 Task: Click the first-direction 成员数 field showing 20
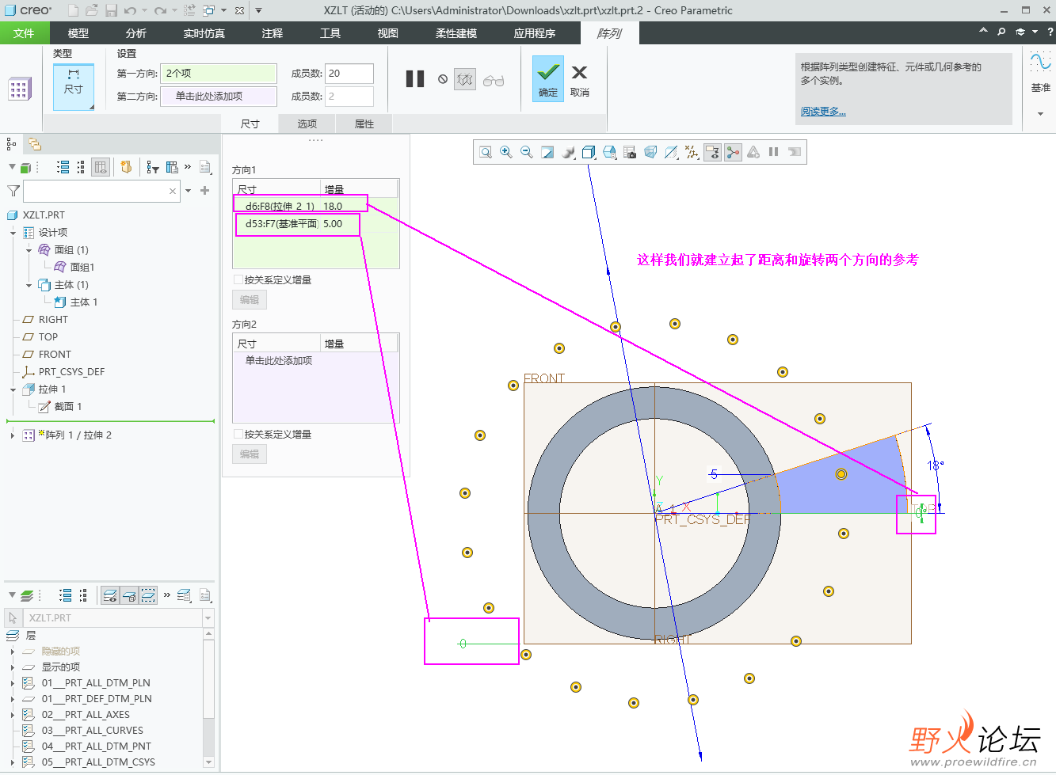[349, 74]
